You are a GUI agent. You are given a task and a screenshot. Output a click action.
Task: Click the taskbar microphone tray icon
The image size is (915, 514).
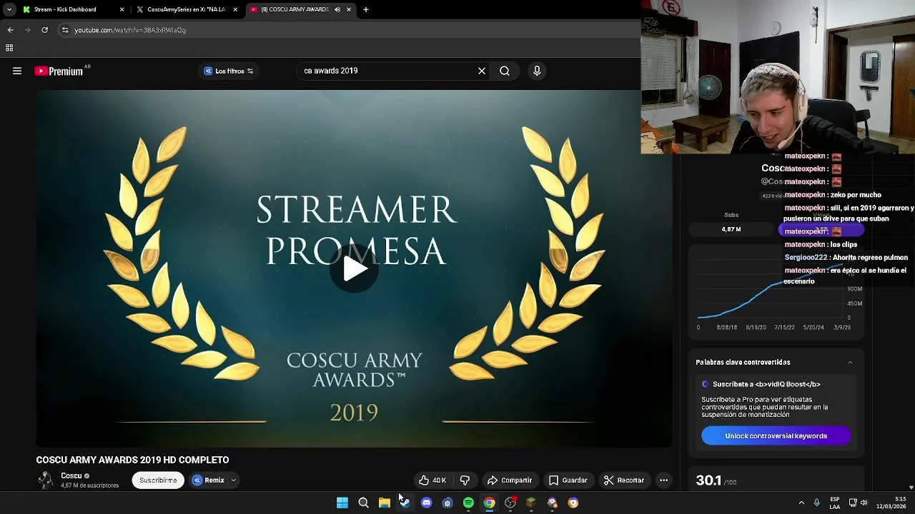(817, 503)
